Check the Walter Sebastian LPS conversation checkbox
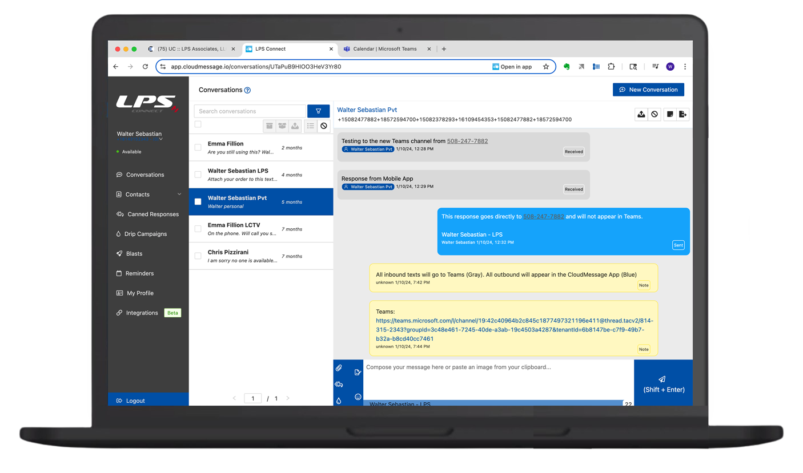Image resolution: width=803 pixels, height=473 pixels. coord(198,175)
